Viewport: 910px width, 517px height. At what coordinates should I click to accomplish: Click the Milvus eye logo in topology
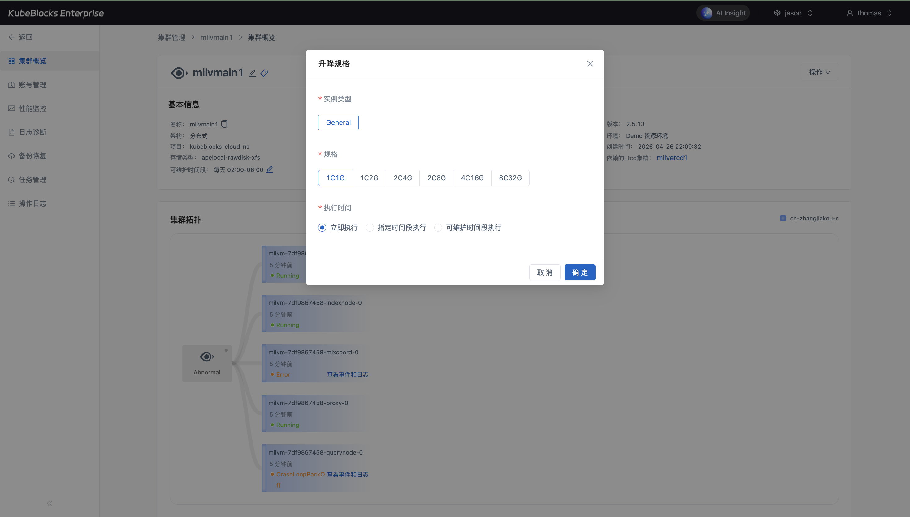(x=207, y=357)
